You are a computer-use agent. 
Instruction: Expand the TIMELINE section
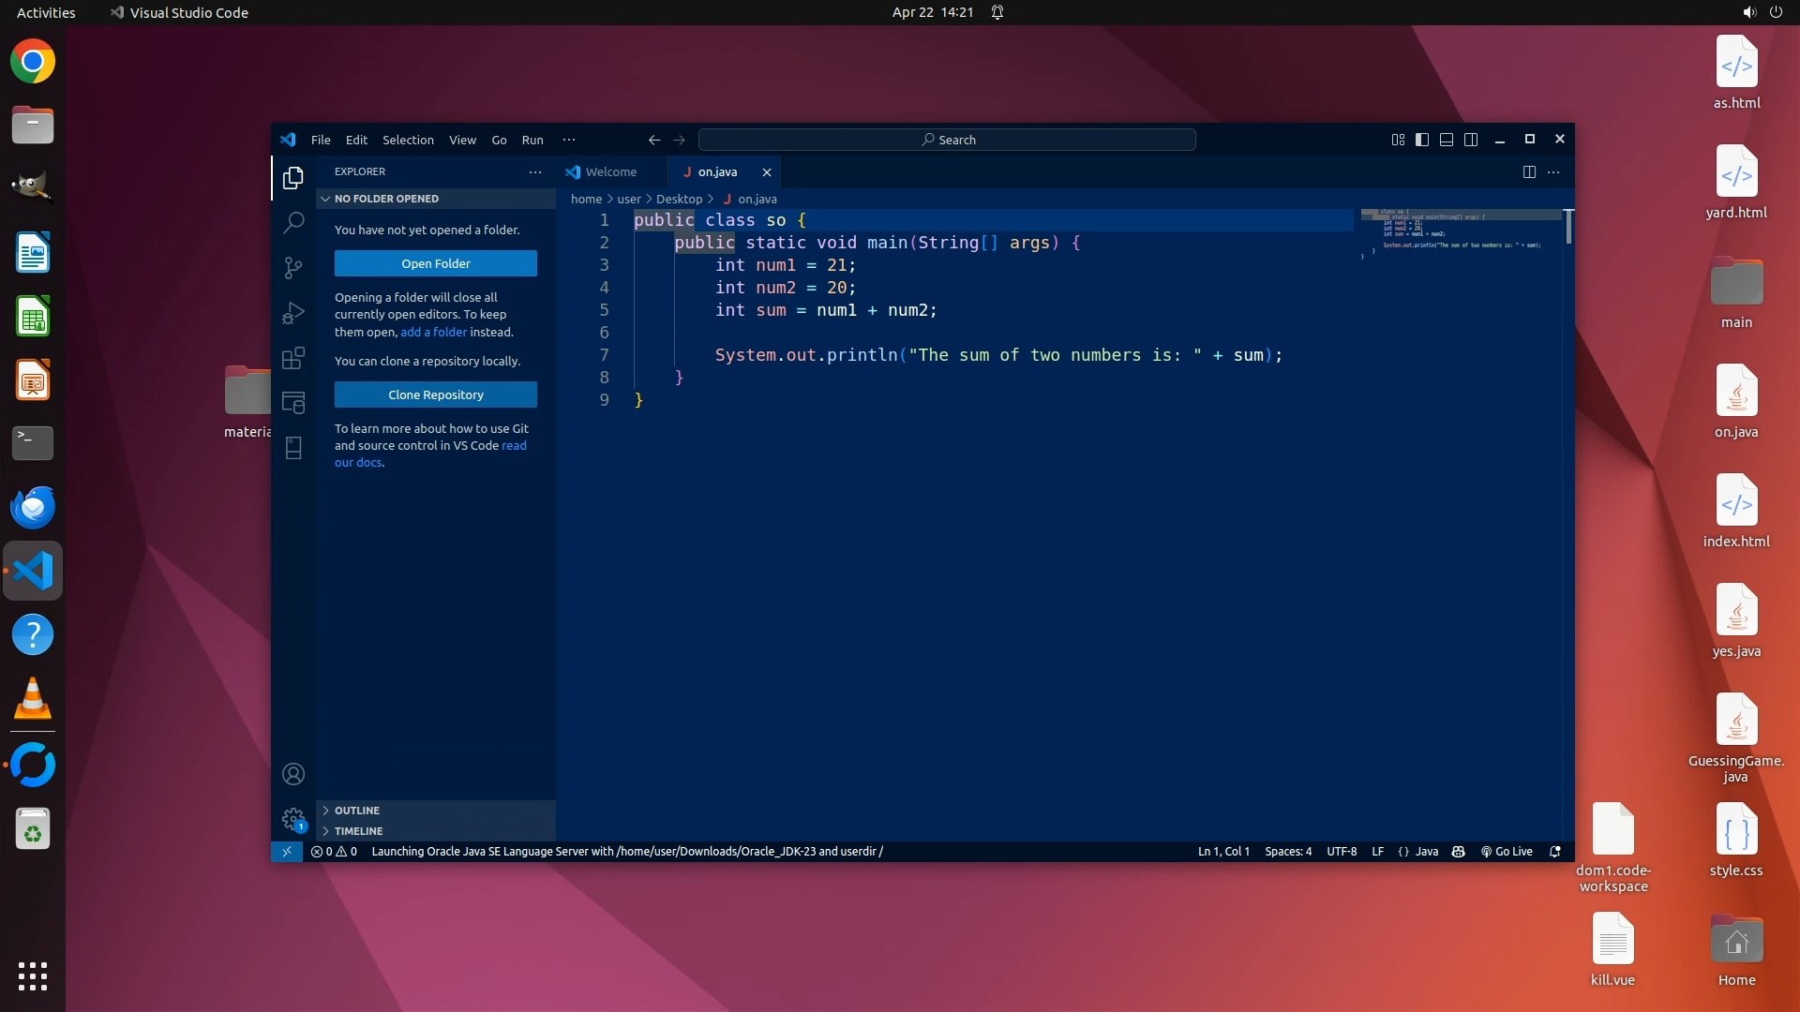358,831
